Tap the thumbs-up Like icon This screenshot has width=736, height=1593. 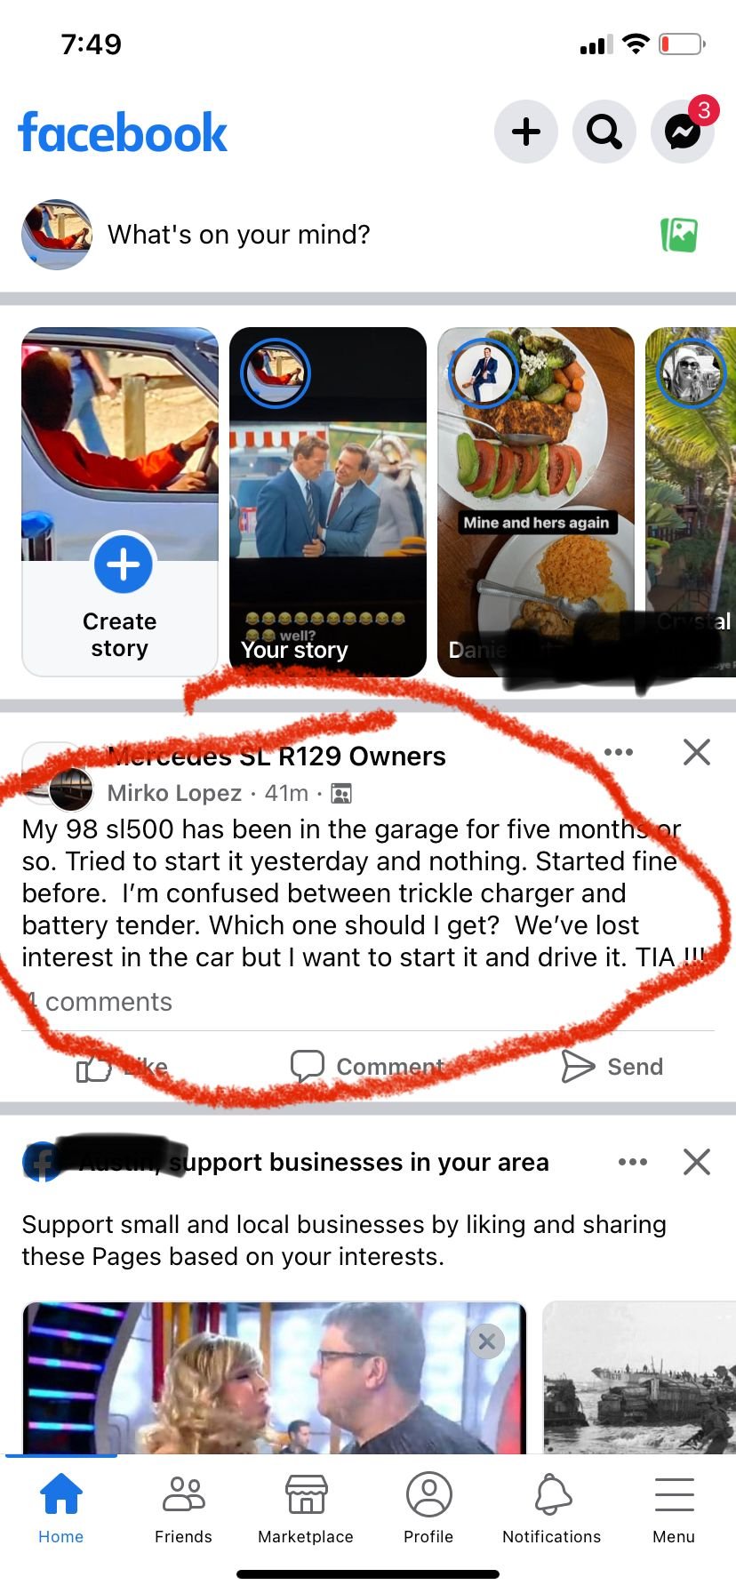tap(93, 1068)
